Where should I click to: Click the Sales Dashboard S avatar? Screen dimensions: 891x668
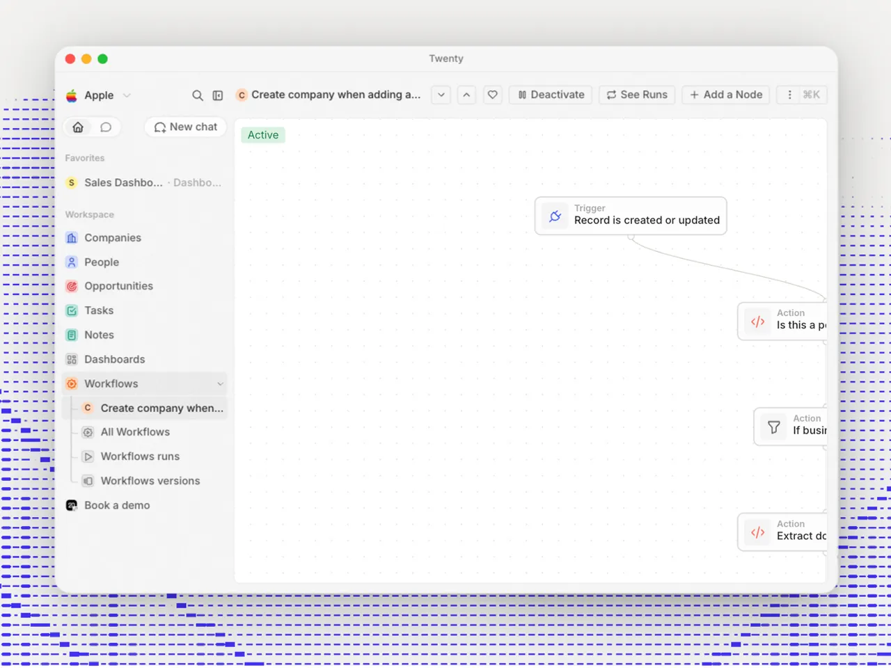(x=72, y=182)
